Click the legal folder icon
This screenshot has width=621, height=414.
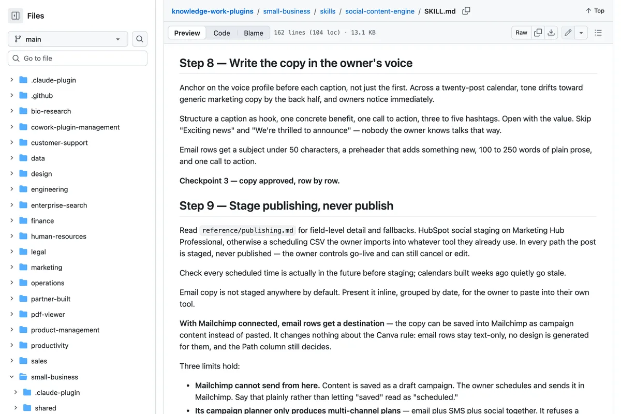[23, 252]
